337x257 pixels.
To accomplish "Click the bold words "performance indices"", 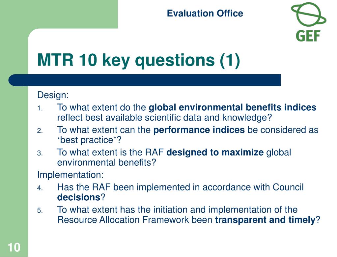I will 199,130.
